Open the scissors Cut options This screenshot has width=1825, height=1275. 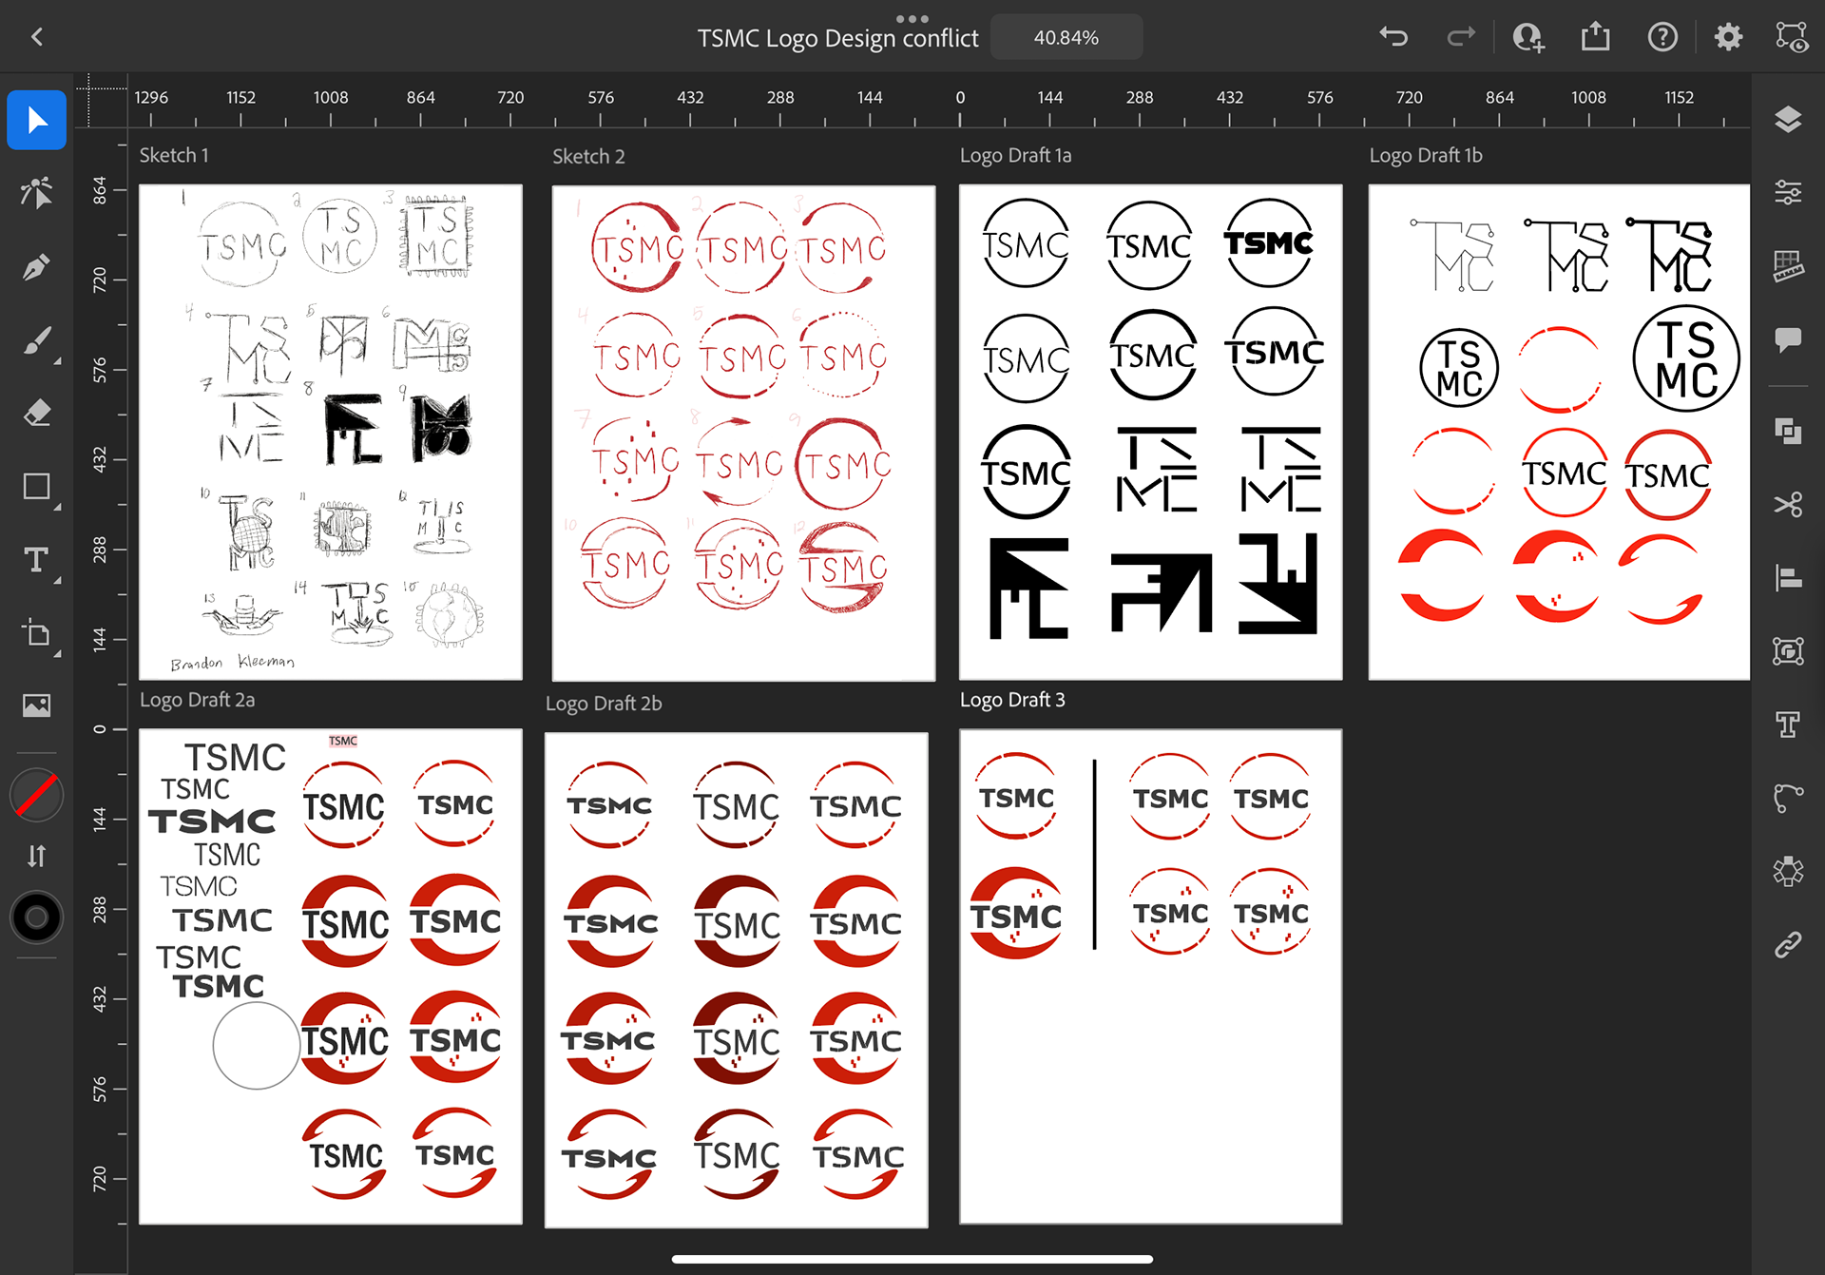(x=1788, y=504)
